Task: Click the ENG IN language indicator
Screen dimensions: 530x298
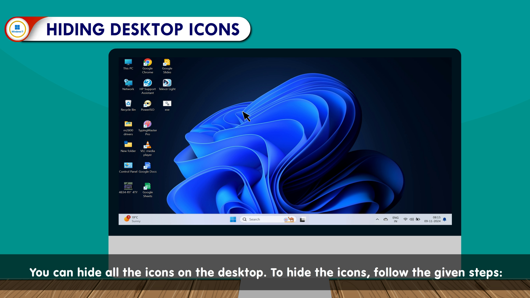Action: pyautogui.click(x=395, y=219)
